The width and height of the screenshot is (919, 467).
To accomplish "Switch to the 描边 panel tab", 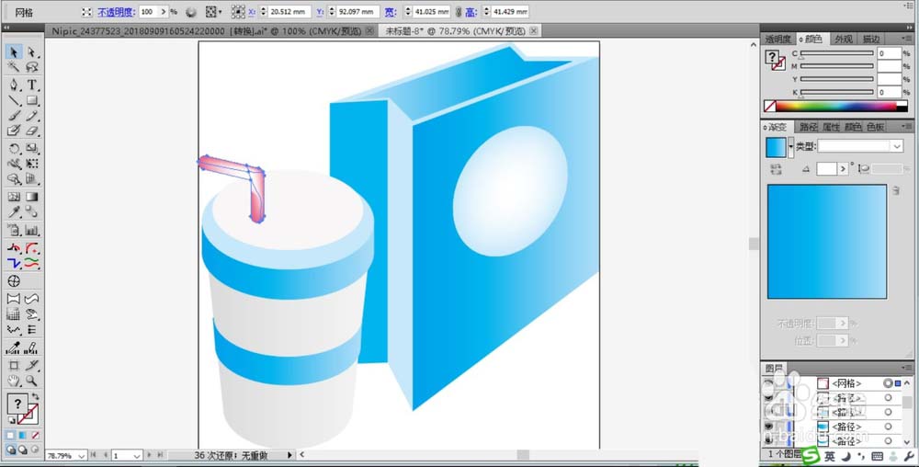I will [x=871, y=39].
